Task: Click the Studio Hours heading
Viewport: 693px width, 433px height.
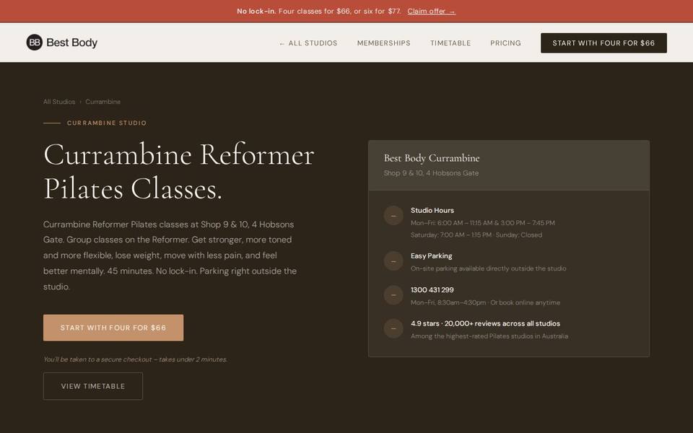Action: click(x=432, y=210)
